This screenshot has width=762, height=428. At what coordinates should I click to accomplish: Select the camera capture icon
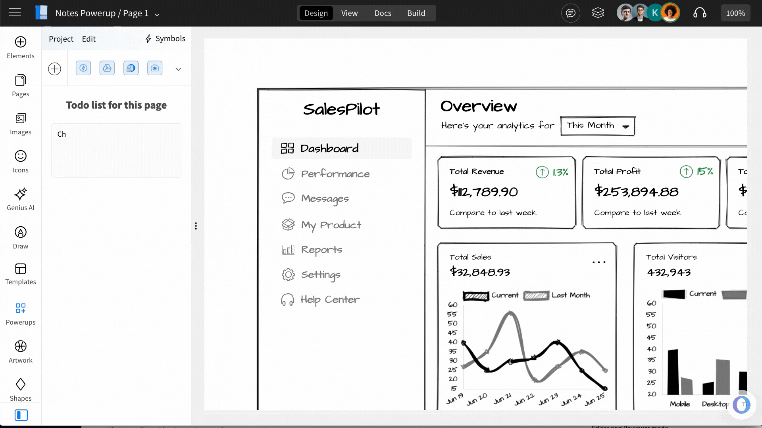(x=155, y=68)
